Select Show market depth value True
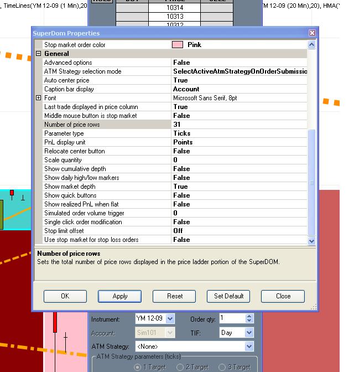Screen dimensions: 354x372 click(x=239, y=187)
